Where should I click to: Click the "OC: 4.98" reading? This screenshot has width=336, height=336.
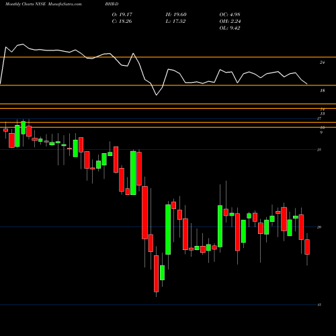(230, 15)
